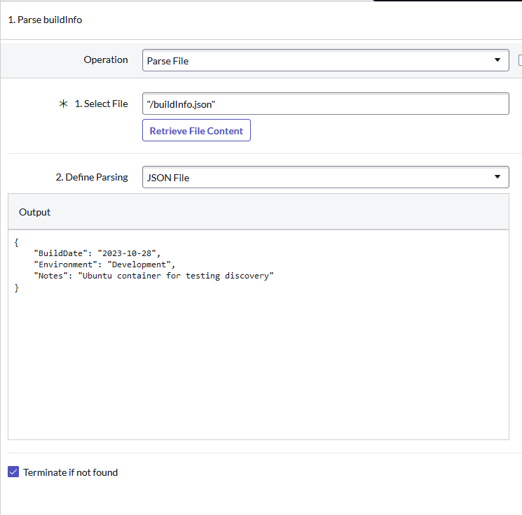This screenshot has width=522, height=515.
Task: Click the "BuildDate": "2023-10-28" output line
Action: coord(97,253)
